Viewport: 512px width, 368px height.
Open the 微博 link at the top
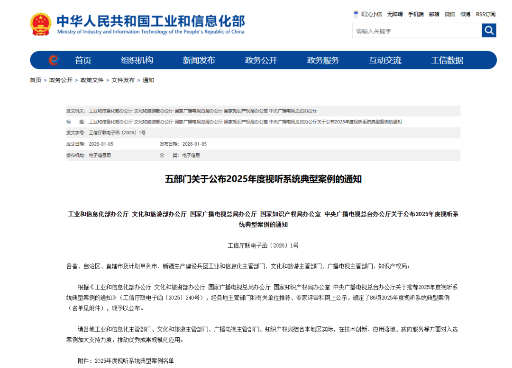tap(466, 14)
